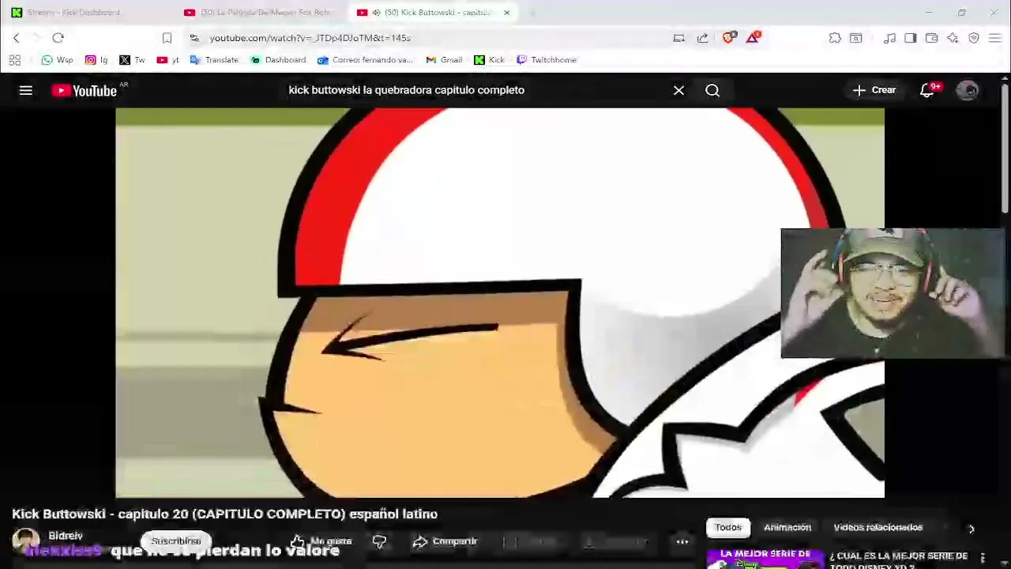Go back with browser back arrow
The width and height of the screenshot is (1011, 569).
pyautogui.click(x=16, y=38)
